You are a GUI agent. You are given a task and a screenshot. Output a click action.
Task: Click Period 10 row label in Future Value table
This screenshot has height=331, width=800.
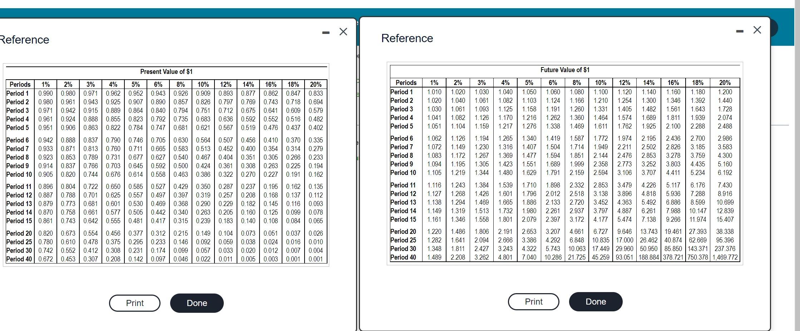coord(403,173)
